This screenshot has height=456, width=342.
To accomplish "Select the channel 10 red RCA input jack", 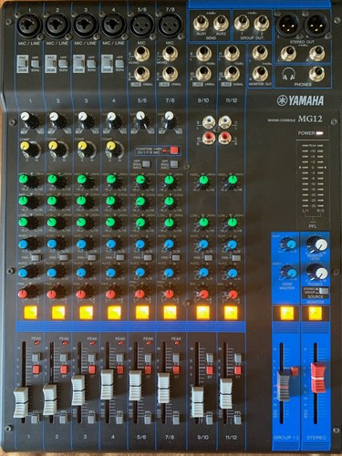I will [x=209, y=138].
